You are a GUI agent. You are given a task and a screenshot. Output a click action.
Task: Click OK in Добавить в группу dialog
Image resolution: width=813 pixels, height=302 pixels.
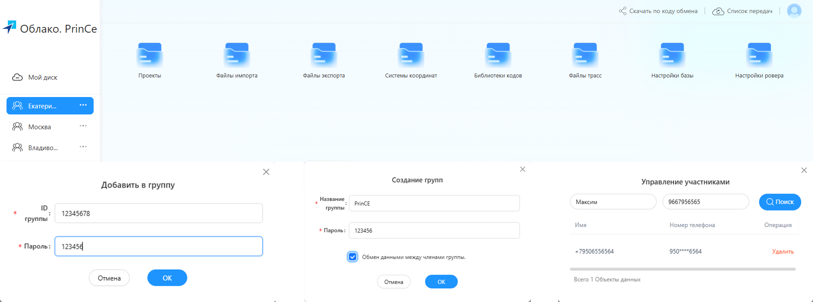[167, 278]
